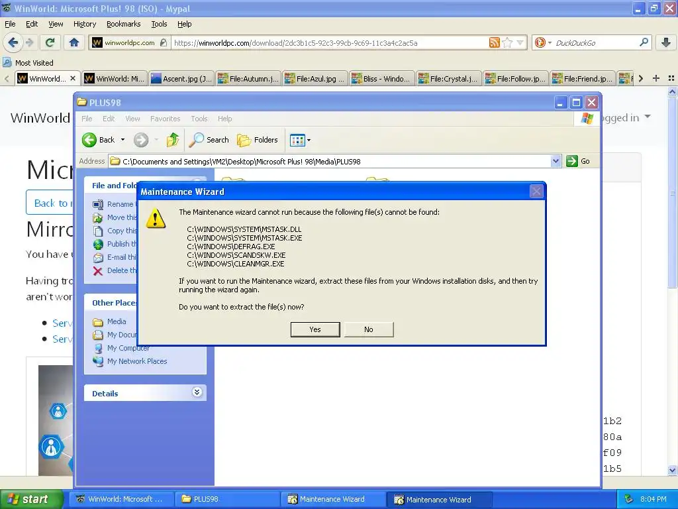Switch to the File:Autumn.j... browser tab
This screenshot has width=678, height=509.
pyautogui.click(x=249, y=78)
